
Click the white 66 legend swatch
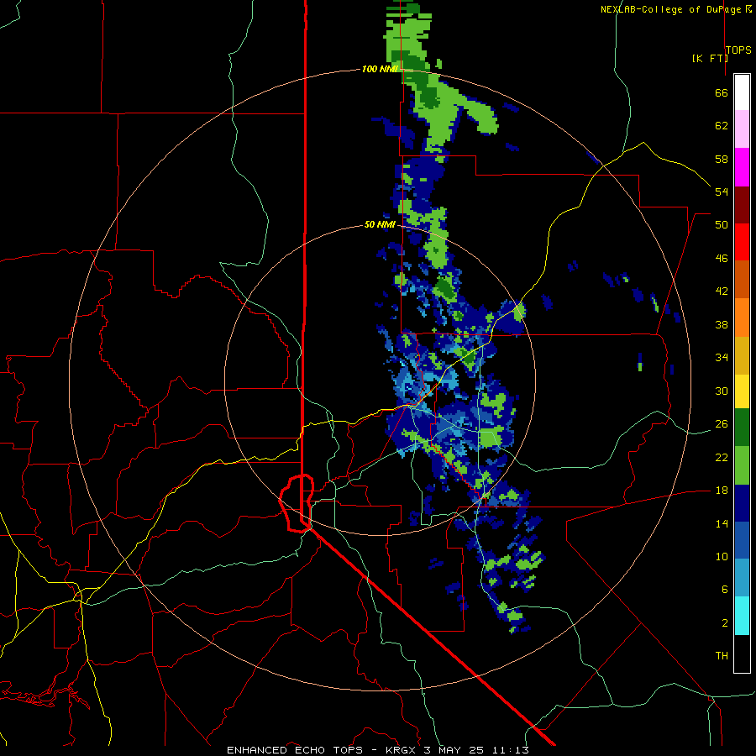(x=742, y=92)
